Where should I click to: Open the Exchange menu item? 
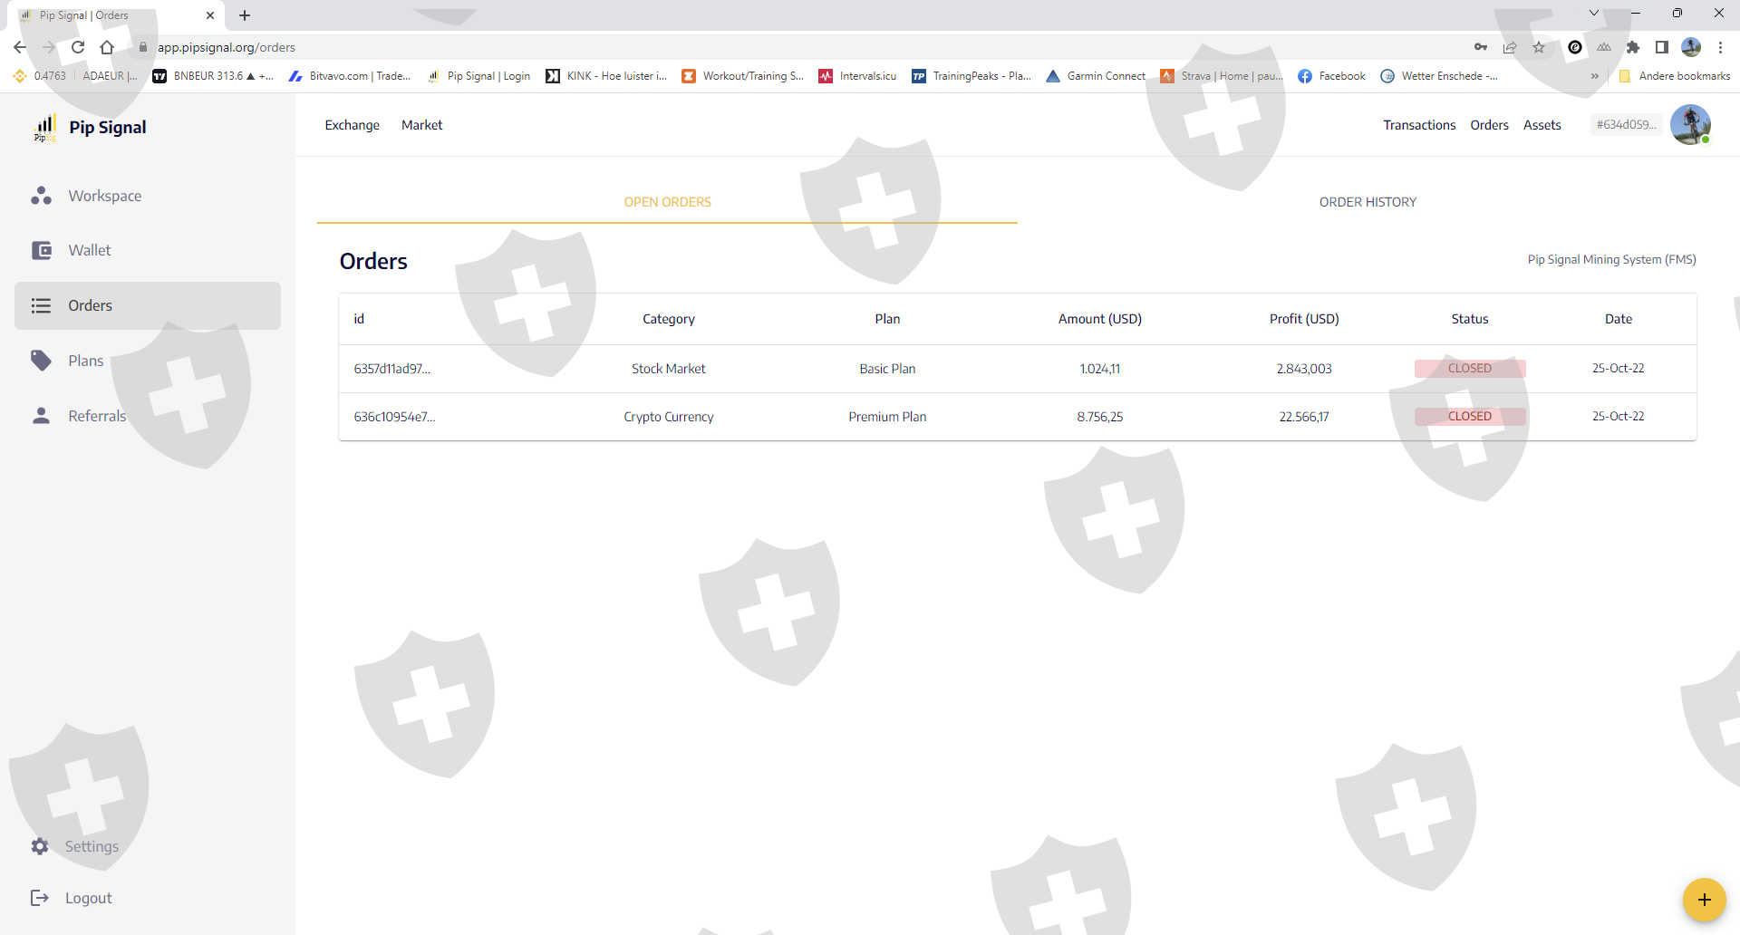pos(353,125)
